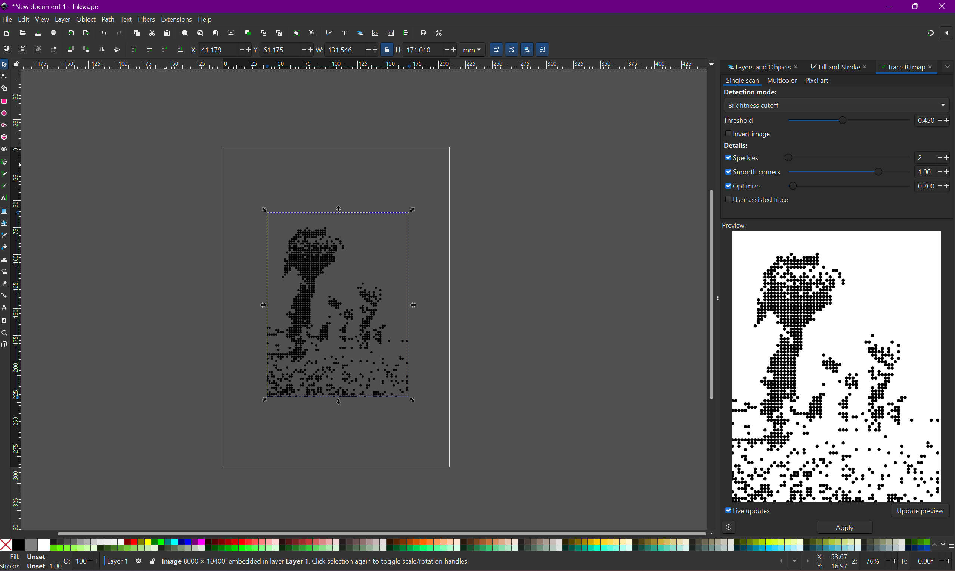Click the Update preview button
The height and width of the screenshot is (571, 955).
[x=920, y=511]
